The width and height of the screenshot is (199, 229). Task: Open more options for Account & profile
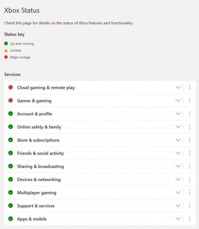point(190,114)
